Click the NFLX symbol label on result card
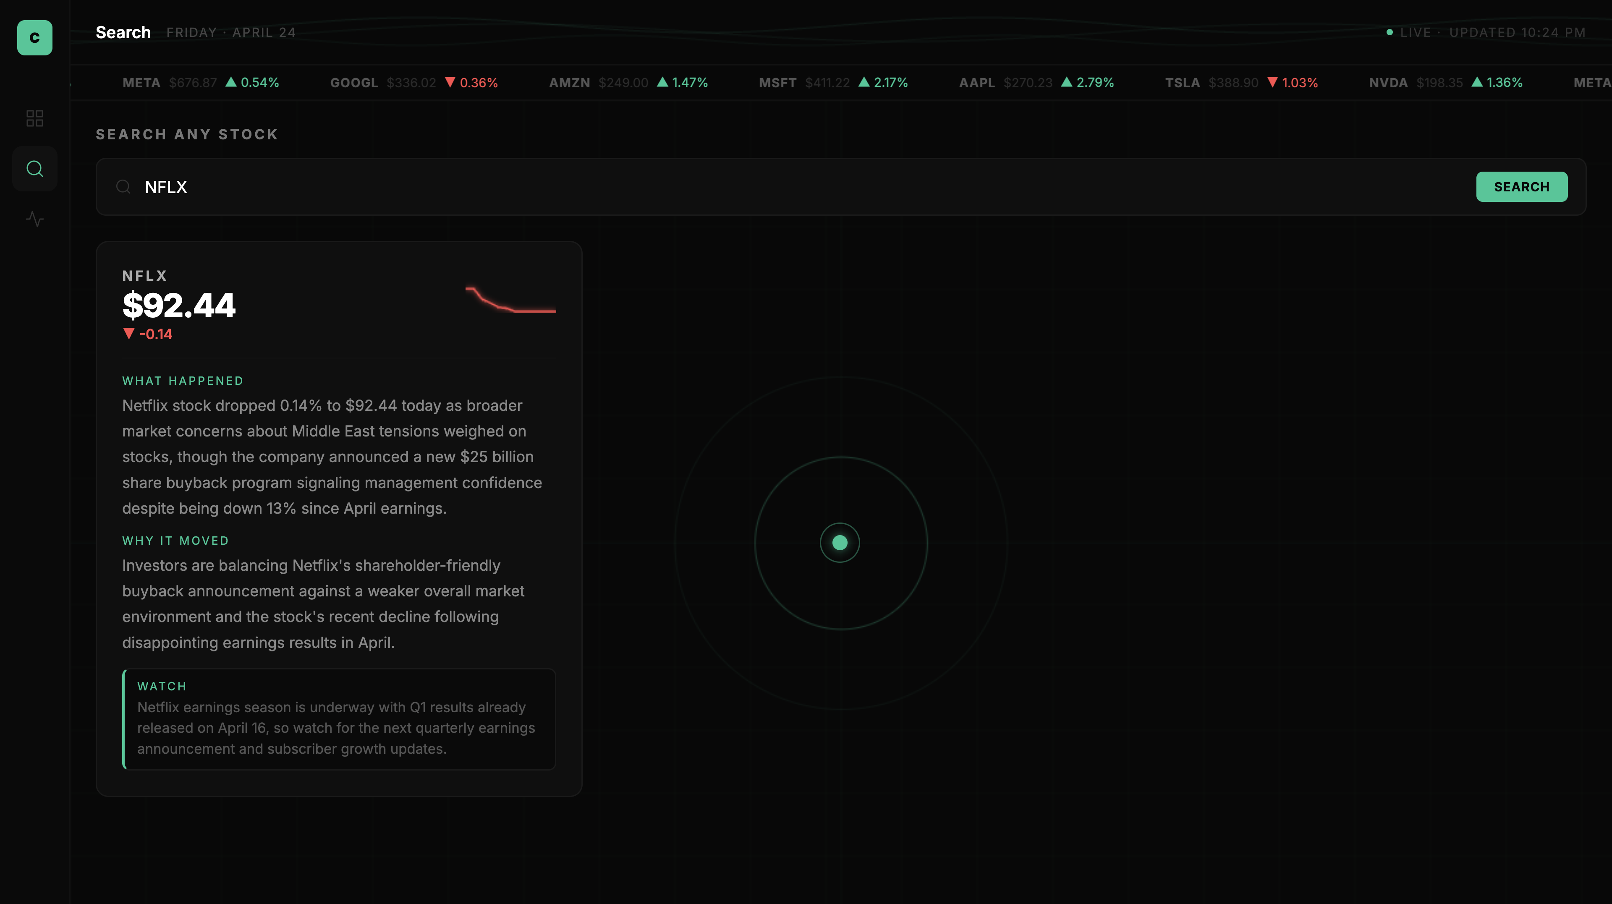Screen dimensions: 1612x904 [144, 276]
